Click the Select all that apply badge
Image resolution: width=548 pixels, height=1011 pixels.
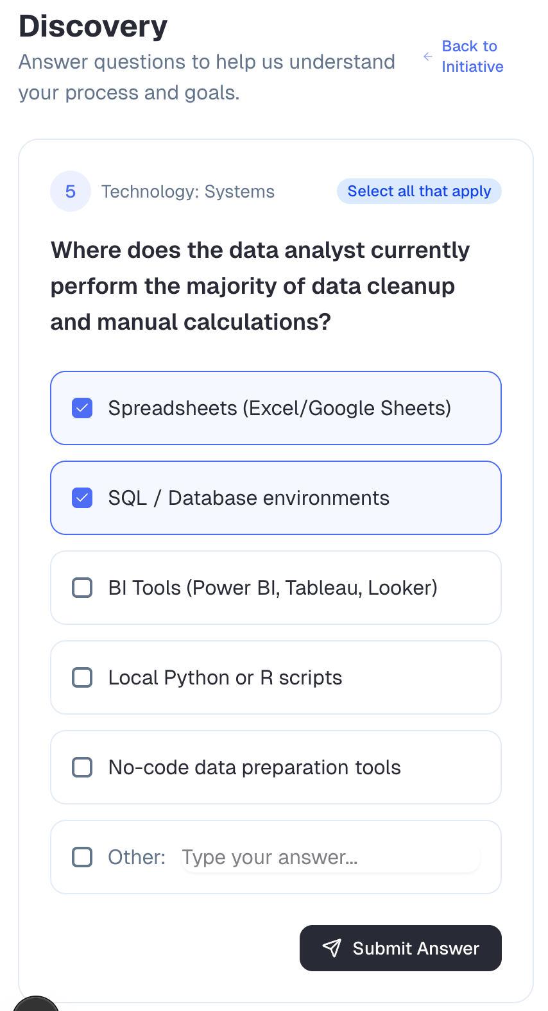(x=419, y=191)
